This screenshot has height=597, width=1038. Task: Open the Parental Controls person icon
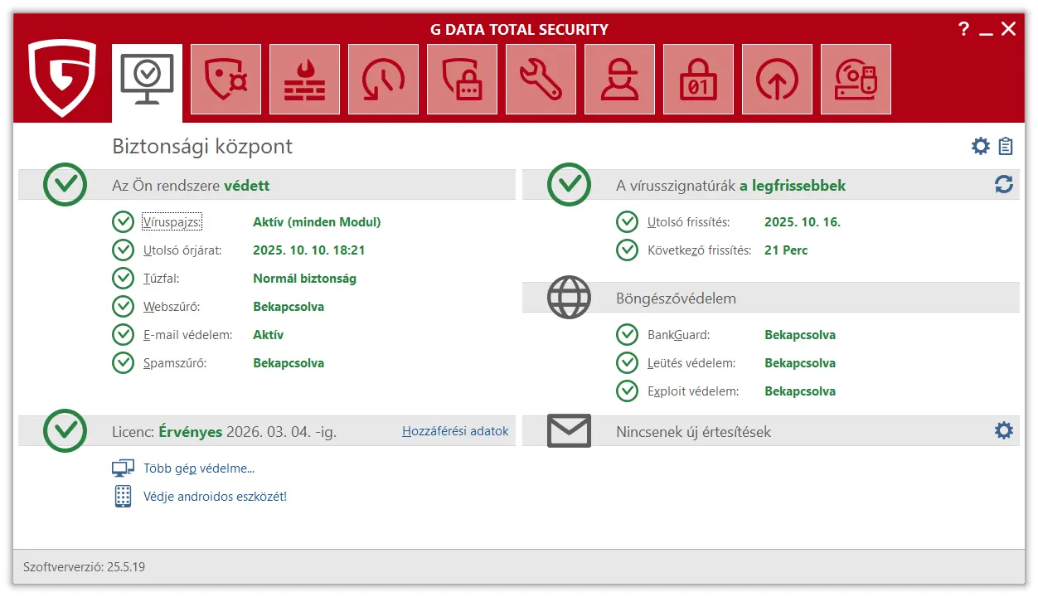pos(619,80)
